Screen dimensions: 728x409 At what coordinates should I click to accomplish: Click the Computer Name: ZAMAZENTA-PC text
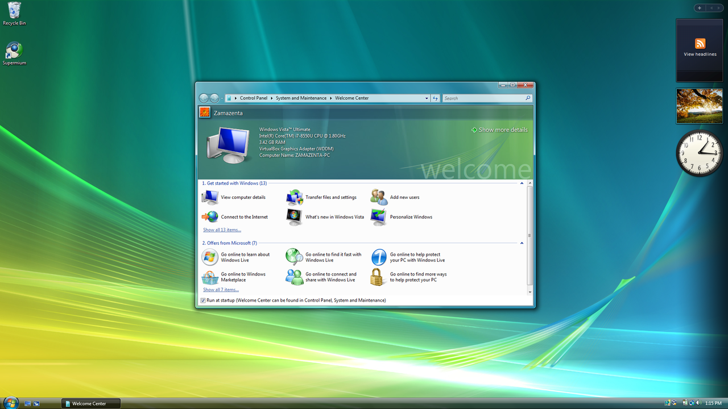[x=294, y=155]
